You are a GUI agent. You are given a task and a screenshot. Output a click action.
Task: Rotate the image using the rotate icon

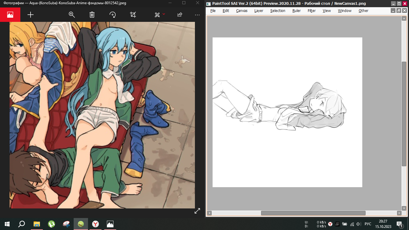pos(113,15)
